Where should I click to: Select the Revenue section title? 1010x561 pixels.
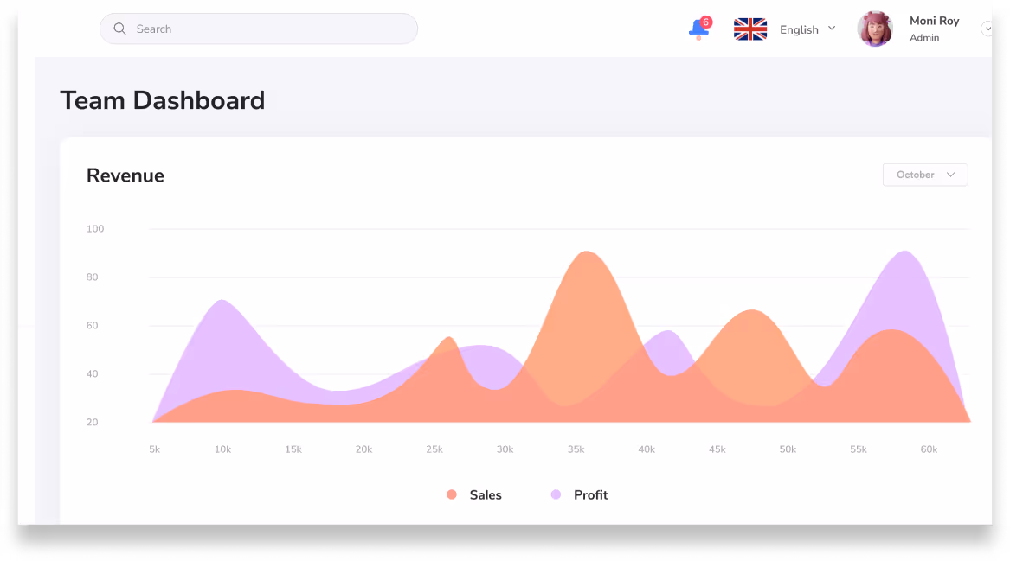pyautogui.click(x=125, y=175)
